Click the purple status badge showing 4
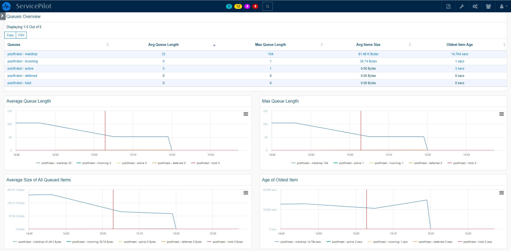This screenshot has width=511, height=251. (247, 6)
